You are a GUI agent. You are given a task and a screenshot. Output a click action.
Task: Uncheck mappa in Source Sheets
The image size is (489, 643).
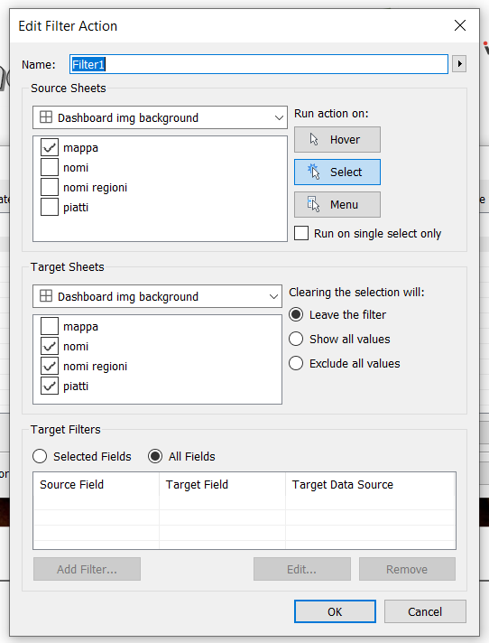[x=50, y=147]
